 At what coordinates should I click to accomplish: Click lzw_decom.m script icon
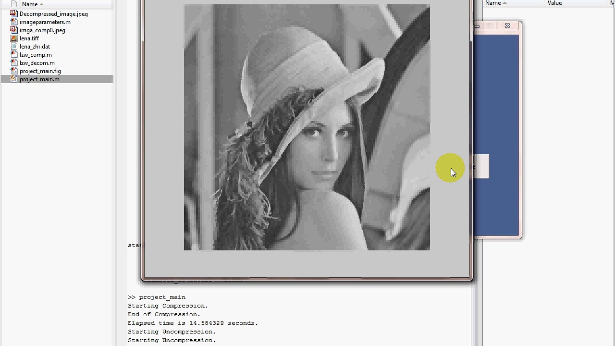point(13,63)
